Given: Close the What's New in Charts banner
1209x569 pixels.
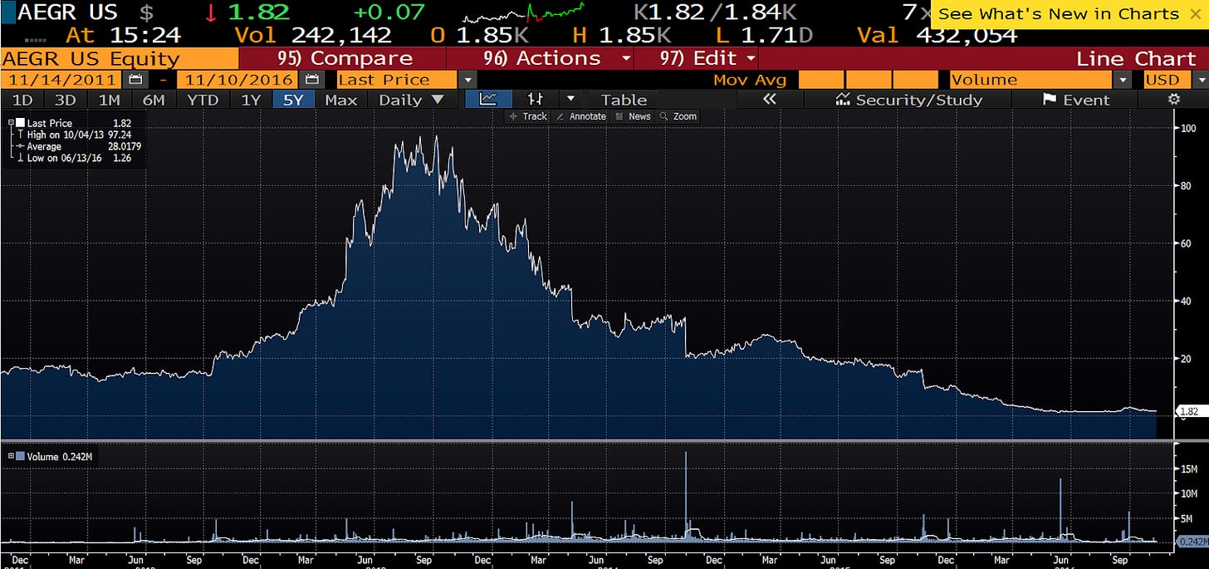Looking at the screenshot, I should click(1195, 14).
